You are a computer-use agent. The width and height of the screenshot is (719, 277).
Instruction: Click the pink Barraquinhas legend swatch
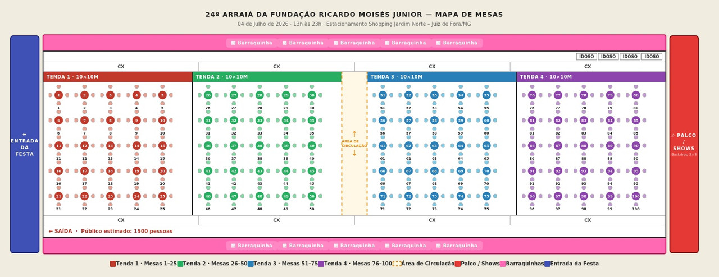(503, 264)
